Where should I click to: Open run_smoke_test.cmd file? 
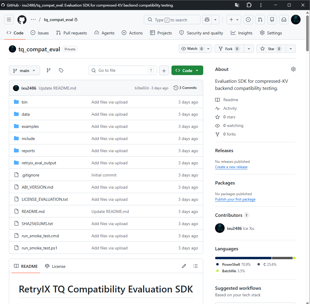click(40, 236)
